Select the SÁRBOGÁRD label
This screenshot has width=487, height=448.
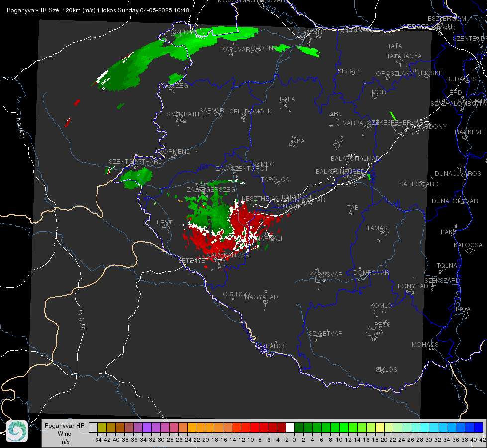(x=419, y=184)
